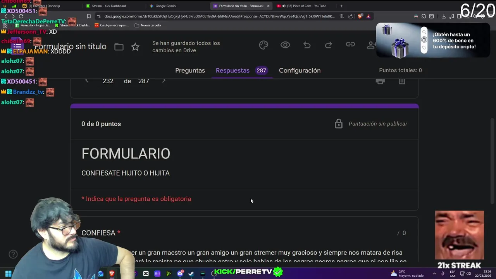Click 'Se han guardado todos los cambios' status
Screen dimensions: 496x279
click(186, 46)
